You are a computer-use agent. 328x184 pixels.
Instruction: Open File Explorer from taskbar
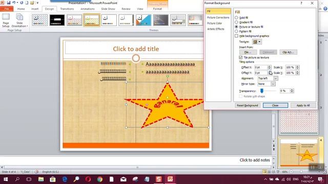click(41, 179)
